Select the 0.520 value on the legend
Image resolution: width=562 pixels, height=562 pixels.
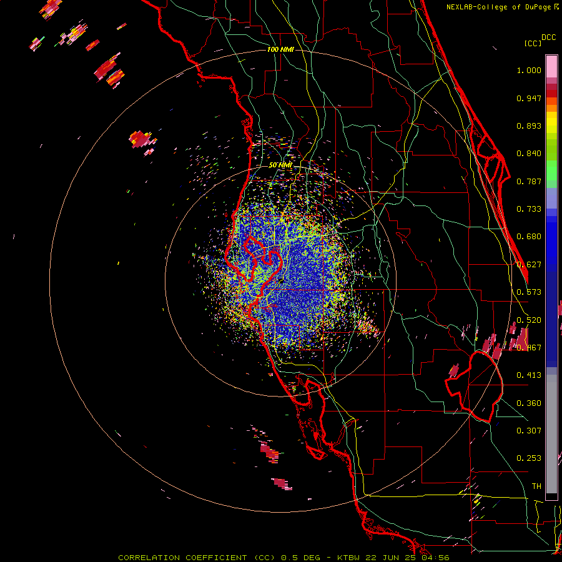coord(529,320)
